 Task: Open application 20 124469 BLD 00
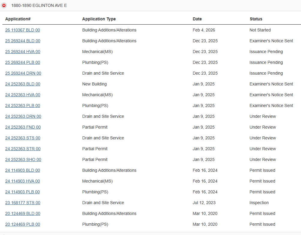click(x=22, y=213)
